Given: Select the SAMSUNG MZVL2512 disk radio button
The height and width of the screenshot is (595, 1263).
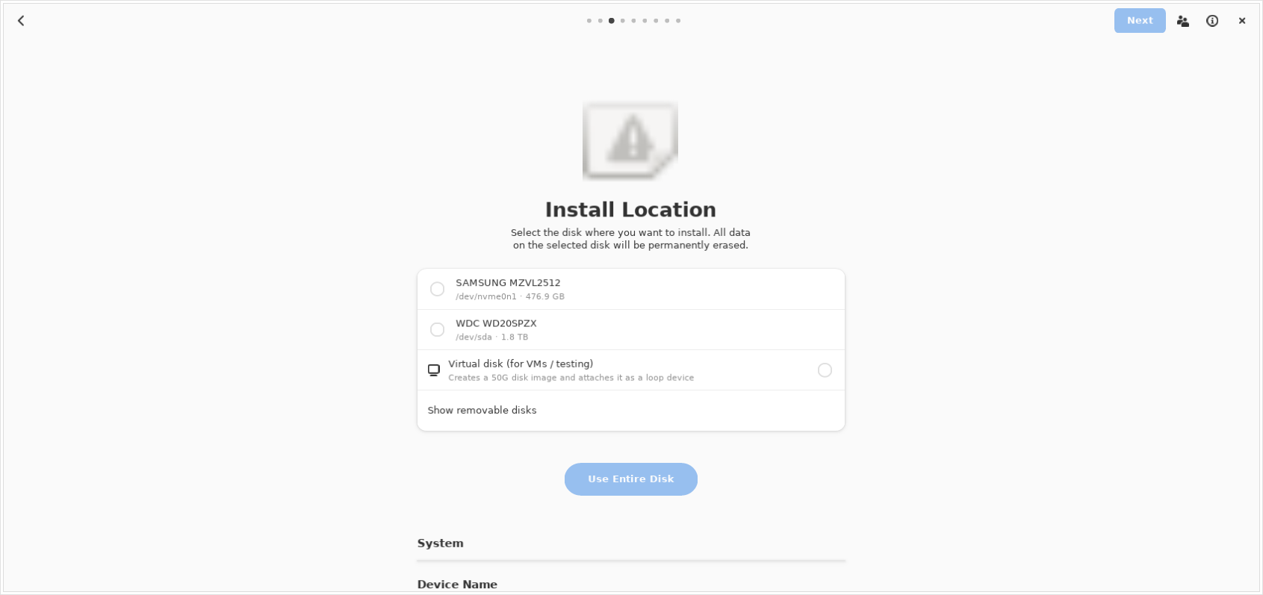Looking at the screenshot, I should click(x=437, y=289).
